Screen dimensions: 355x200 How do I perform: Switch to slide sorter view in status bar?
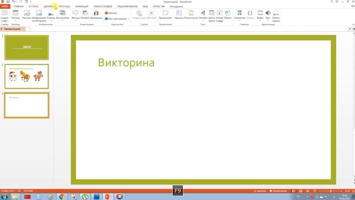pos(301,191)
